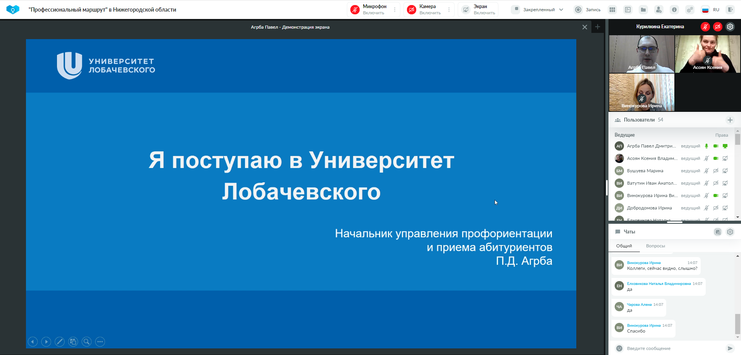The height and width of the screenshot is (355, 741).
Task: Open chat settings gear icon
Action: pos(730,232)
